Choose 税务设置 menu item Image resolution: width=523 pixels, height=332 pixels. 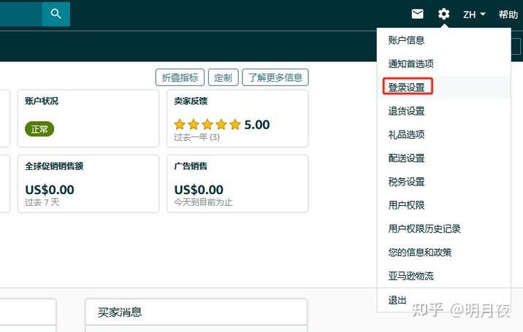point(406,182)
